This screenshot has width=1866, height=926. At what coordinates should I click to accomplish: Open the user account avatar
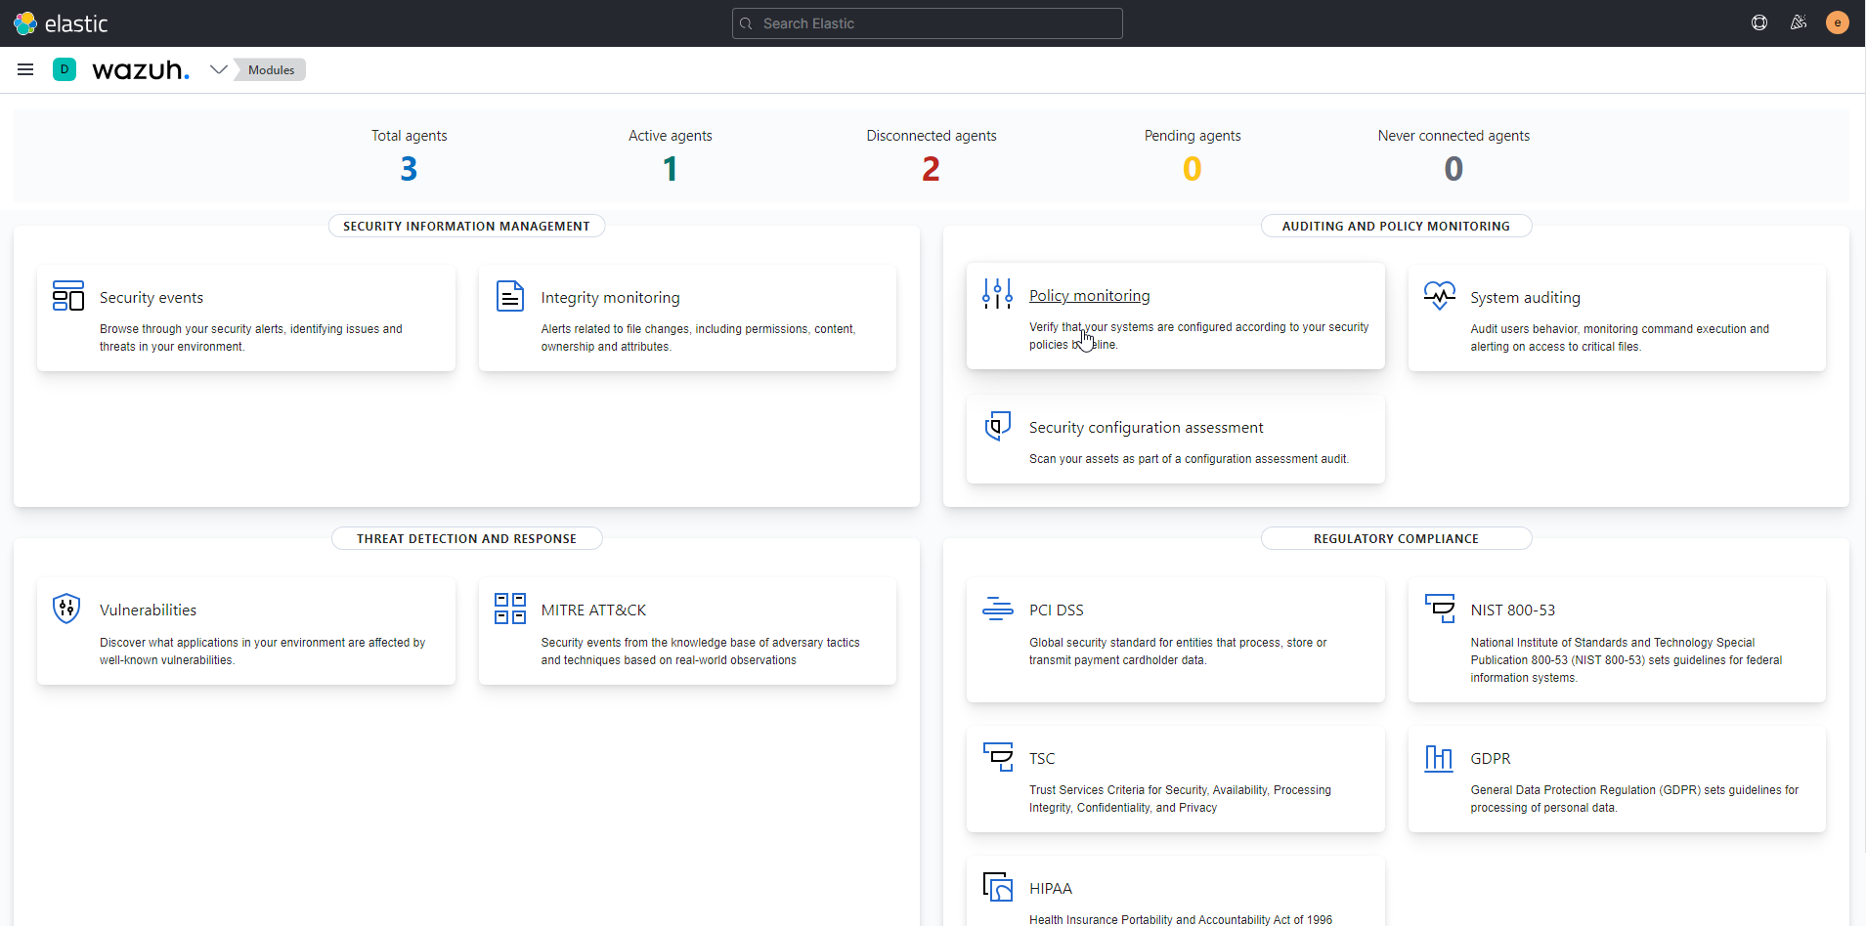tap(1838, 22)
